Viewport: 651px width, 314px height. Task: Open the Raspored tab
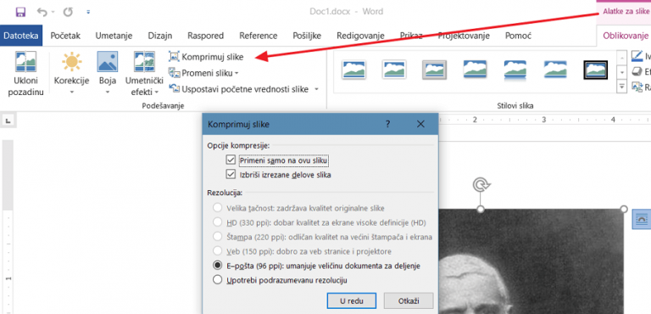[x=205, y=36]
